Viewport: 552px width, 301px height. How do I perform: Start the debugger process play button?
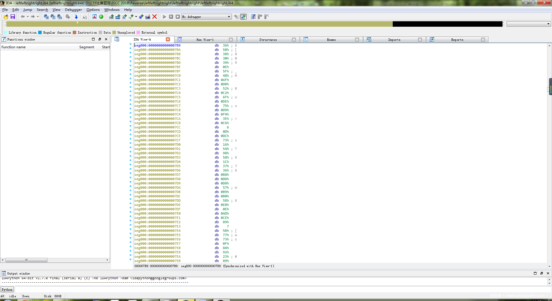(x=164, y=17)
